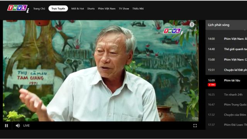The height and width of the screenshot is (139, 247).
Task: Go to the Trang Chủ menu item
Action: pyautogui.click(x=39, y=8)
